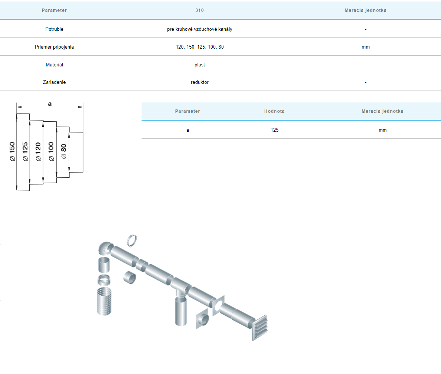Click the flexible corrugated duct hose

pyautogui.click(x=104, y=301)
